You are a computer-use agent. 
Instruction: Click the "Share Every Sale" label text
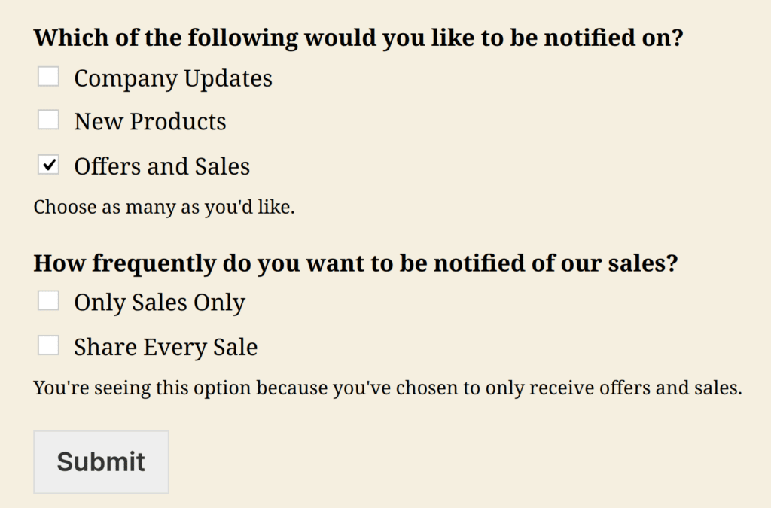(166, 347)
